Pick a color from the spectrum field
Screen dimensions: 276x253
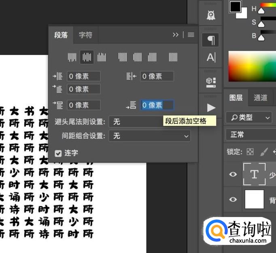(x=252, y=66)
